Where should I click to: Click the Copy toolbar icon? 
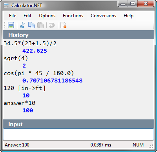pos(31,25)
